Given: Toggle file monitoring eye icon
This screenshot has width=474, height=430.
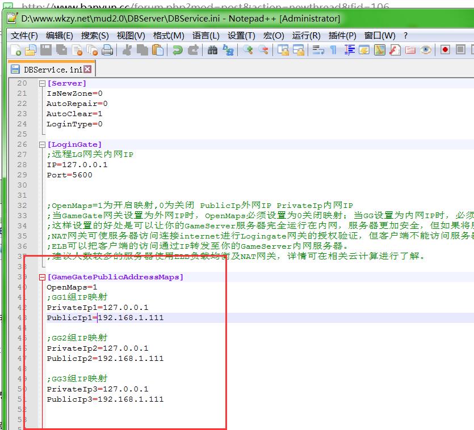Looking at the screenshot, I should coord(426,50).
